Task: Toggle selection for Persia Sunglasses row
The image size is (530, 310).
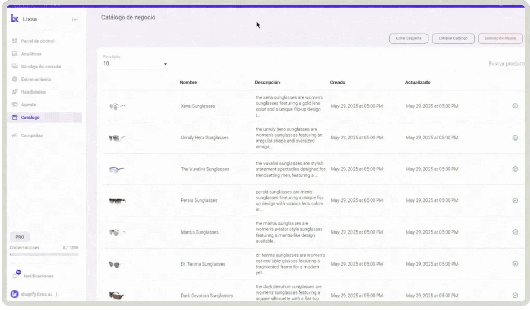Action: pos(515,200)
